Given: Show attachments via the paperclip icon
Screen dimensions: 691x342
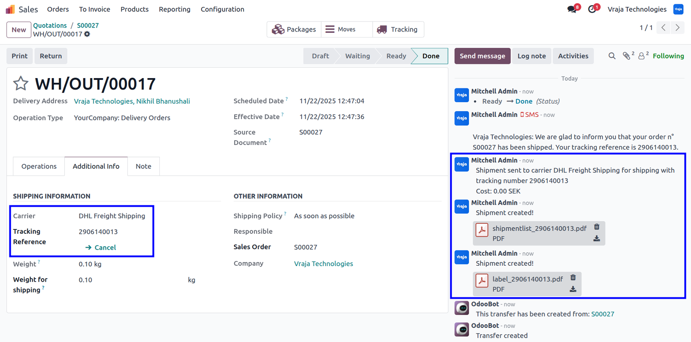Looking at the screenshot, I should pyautogui.click(x=628, y=56).
